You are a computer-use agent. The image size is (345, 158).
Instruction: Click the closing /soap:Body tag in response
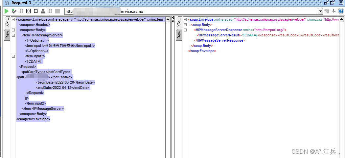coord(202,46)
